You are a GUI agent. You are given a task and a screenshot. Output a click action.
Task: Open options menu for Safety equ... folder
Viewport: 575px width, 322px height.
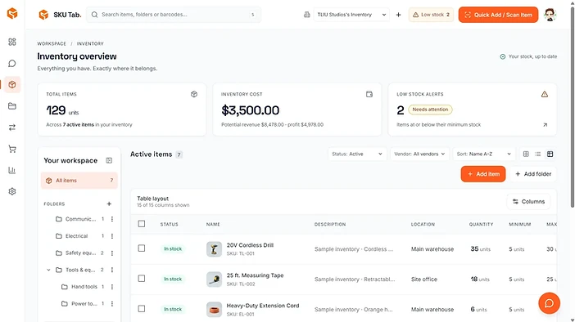[112, 253]
